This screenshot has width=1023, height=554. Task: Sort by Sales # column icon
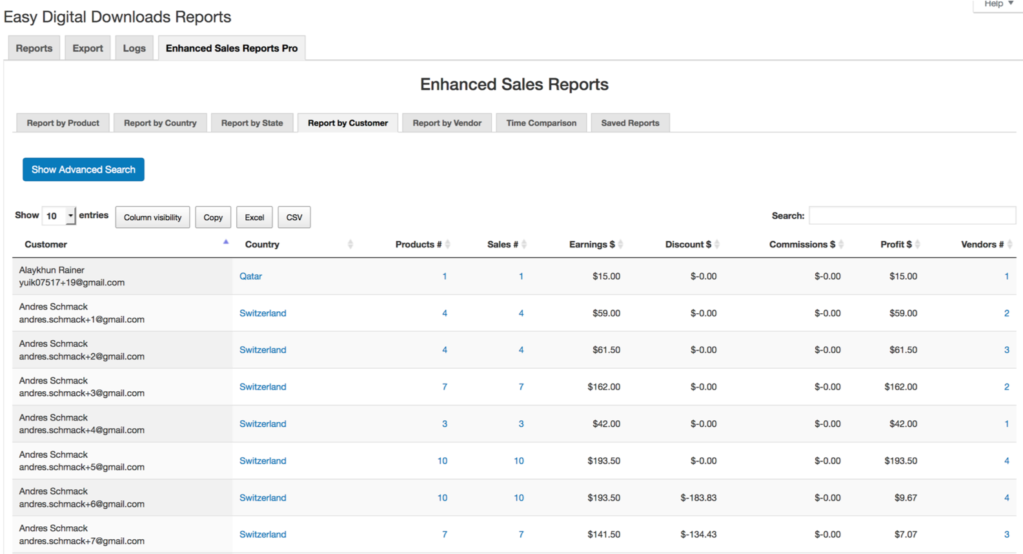click(x=524, y=244)
